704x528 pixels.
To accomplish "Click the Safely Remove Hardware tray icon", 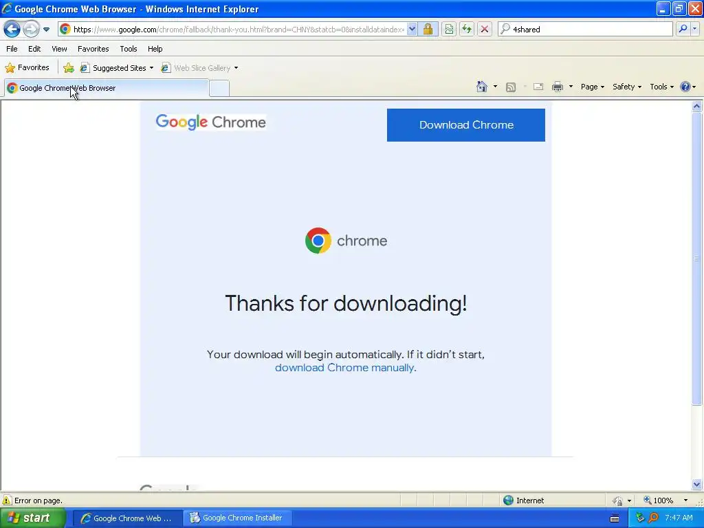I will pyautogui.click(x=640, y=518).
